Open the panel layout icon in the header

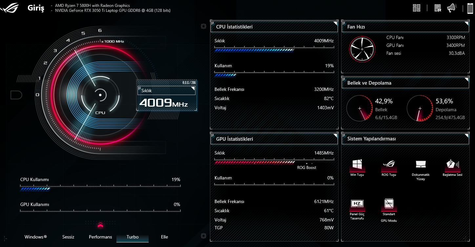pos(417,8)
